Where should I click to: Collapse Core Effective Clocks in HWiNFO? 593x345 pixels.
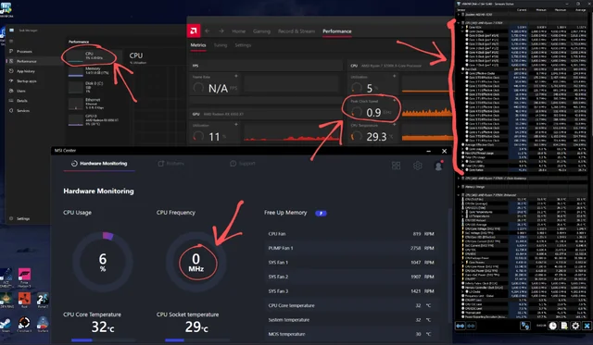462,73
